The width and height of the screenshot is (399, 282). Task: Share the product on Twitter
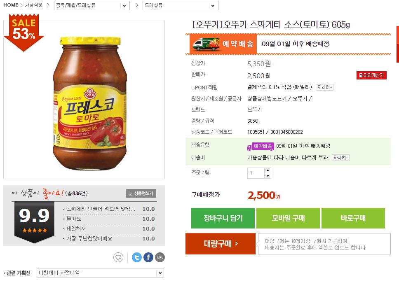(x=137, y=258)
